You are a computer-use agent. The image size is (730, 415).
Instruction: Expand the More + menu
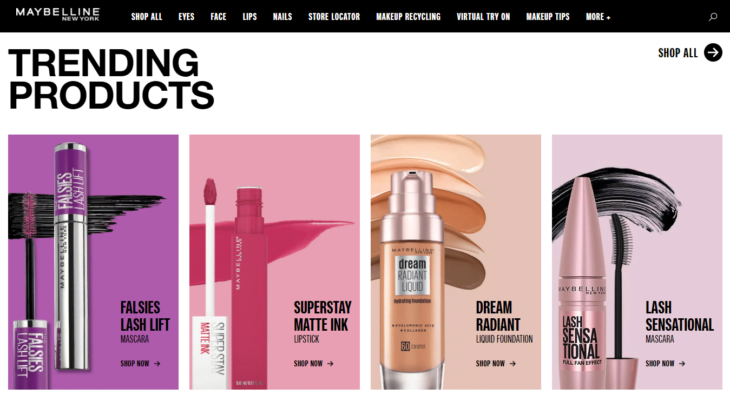598,17
